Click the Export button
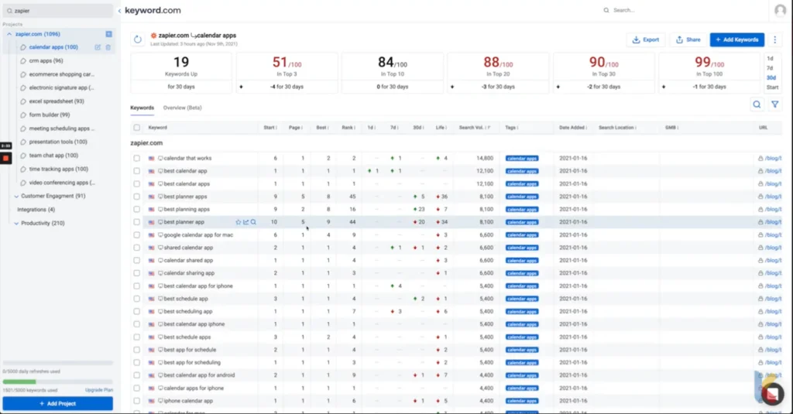The image size is (793, 414). click(x=646, y=39)
